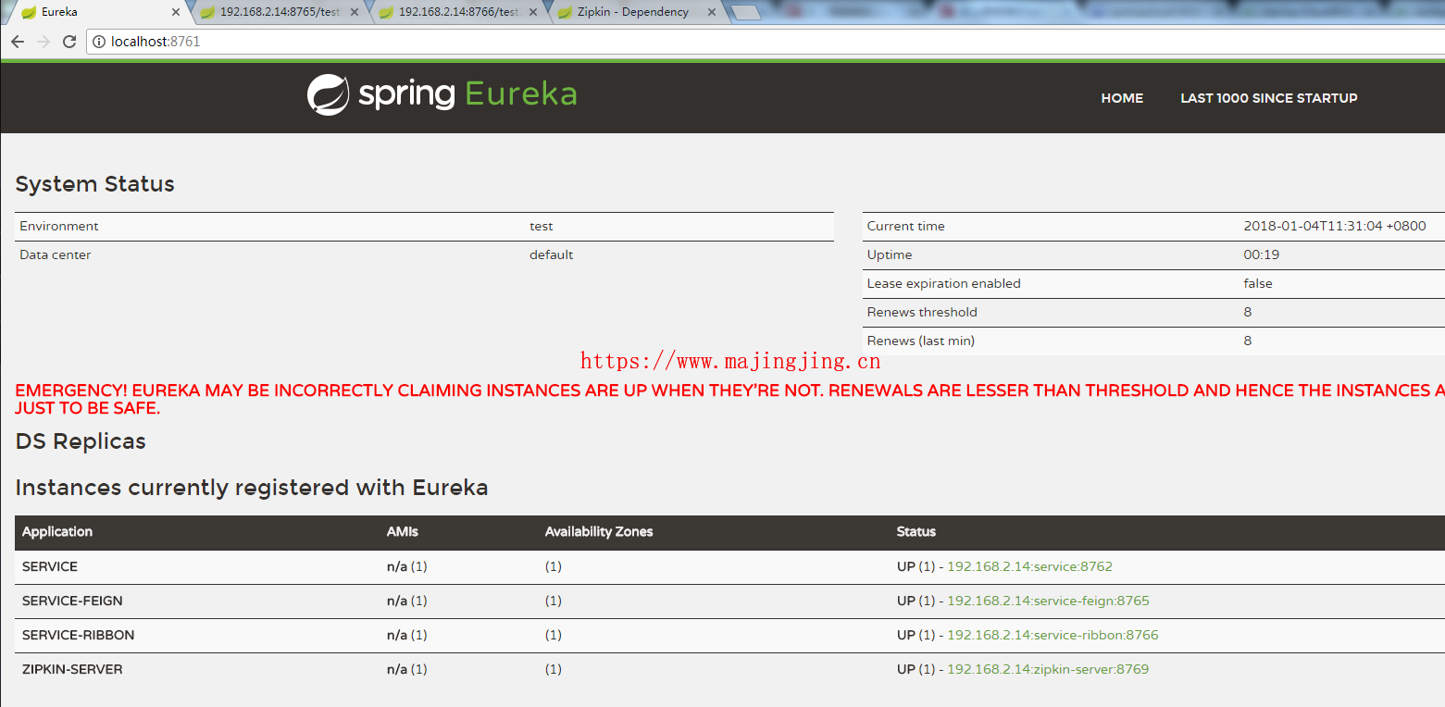Click the site info icon in address bar
The width and height of the screenshot is (1445, 707).
click(99, 42)
